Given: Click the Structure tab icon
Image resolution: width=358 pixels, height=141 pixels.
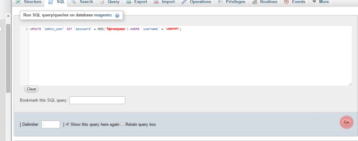Looking at the screenshot, I should coord(18,2).
